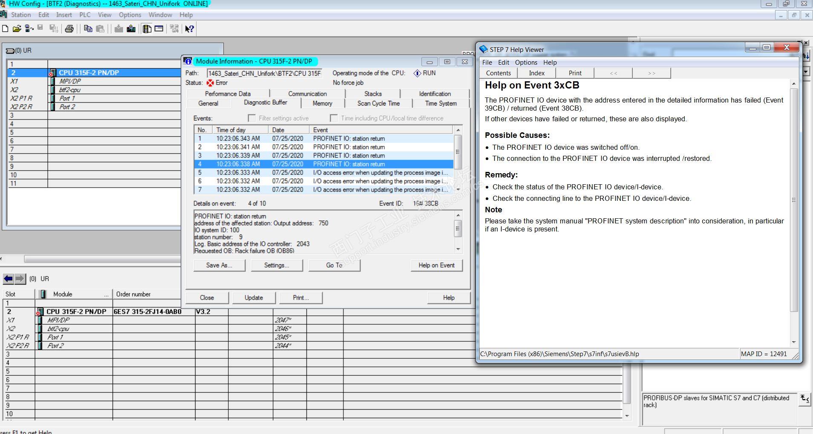Click the event details vertical scrollbar

(458, 232)
